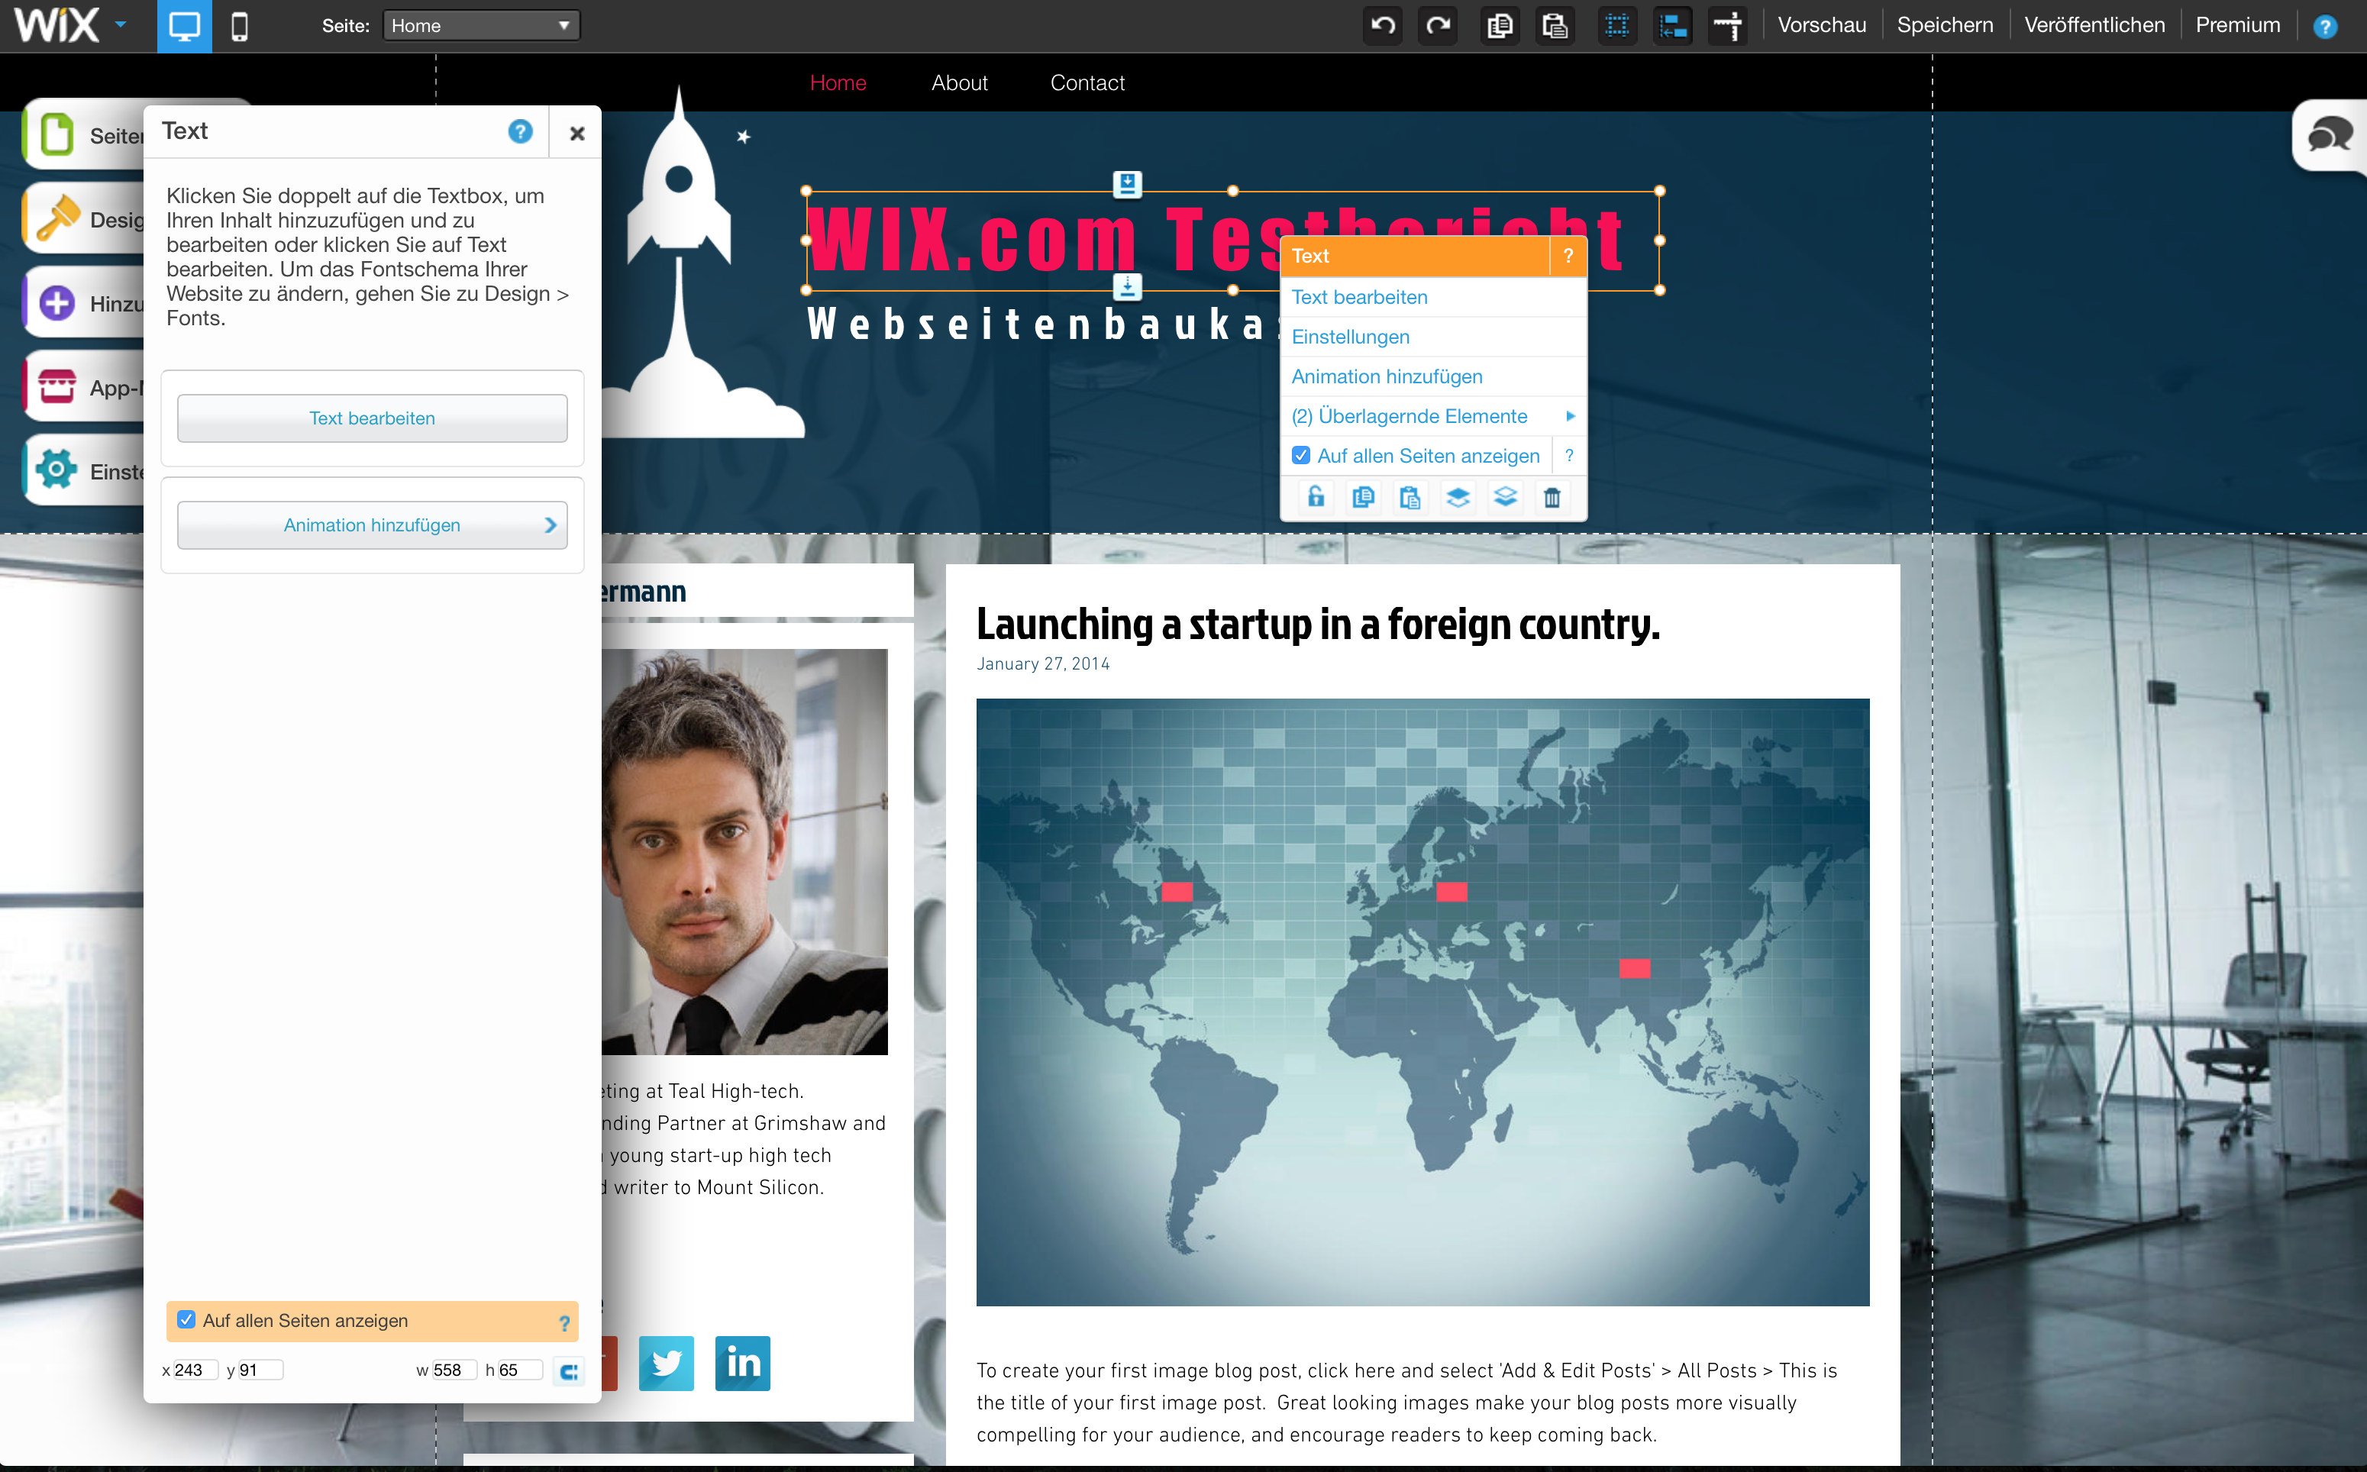
Task: Click Veröffentlichen to publish
Action: (x=2094, y=25)
